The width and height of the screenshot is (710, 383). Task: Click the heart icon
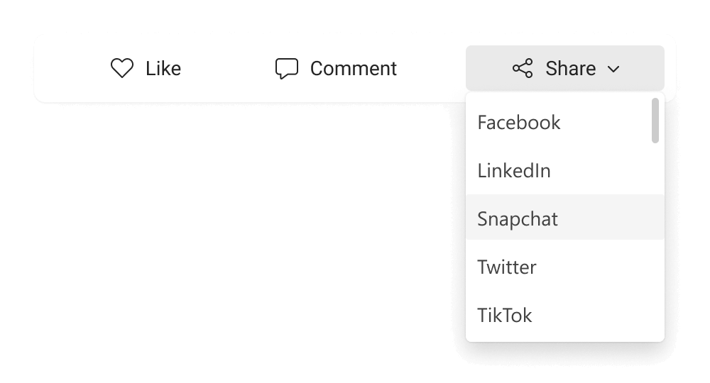coord(122,69)
